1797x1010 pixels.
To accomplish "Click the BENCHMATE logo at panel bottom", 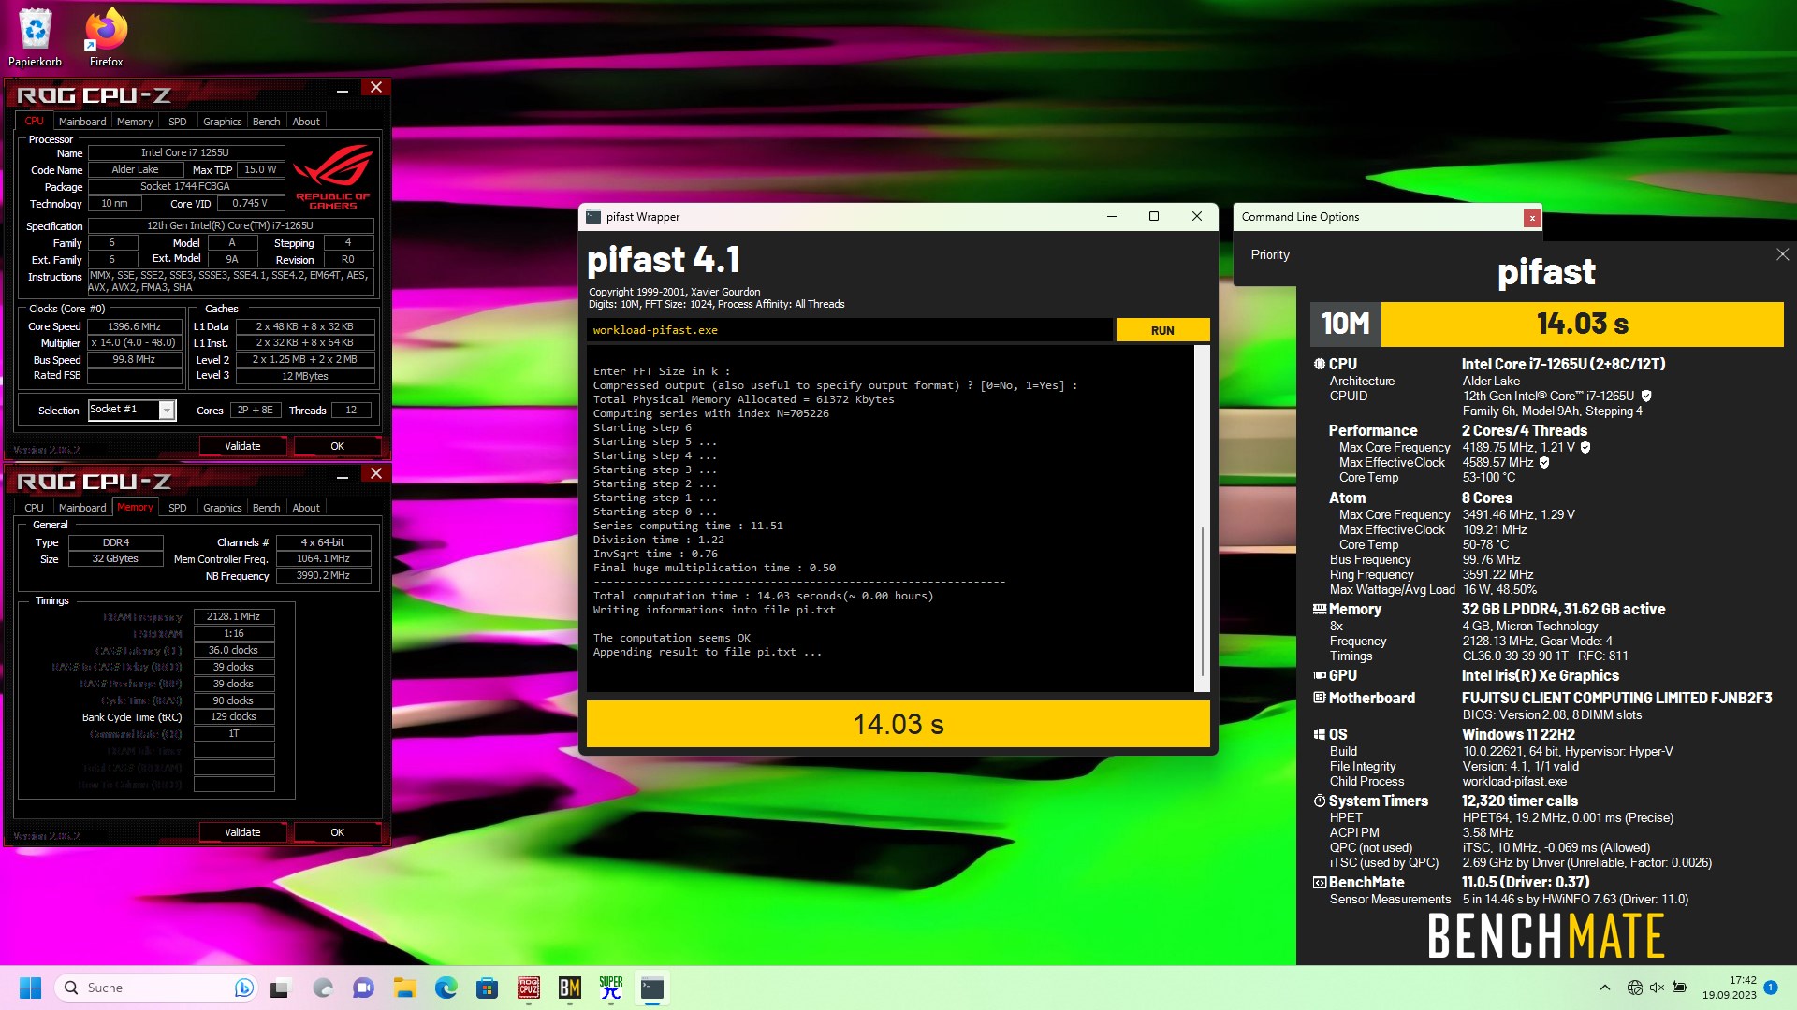I will [x=1546, y=935].
